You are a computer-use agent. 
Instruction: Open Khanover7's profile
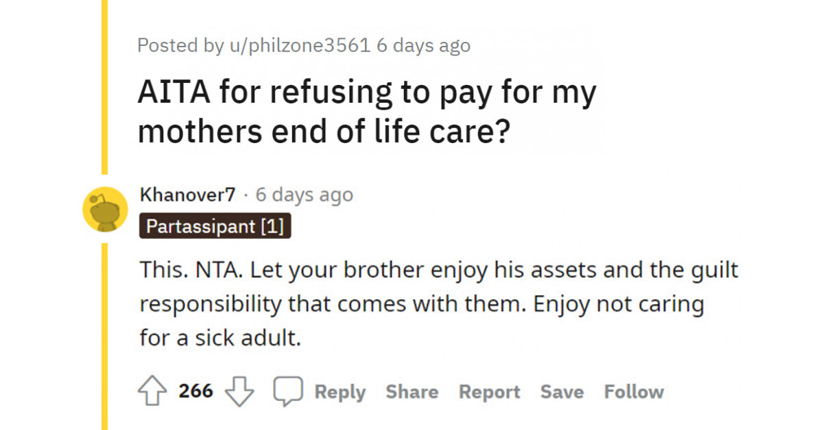tap(187, 194)
